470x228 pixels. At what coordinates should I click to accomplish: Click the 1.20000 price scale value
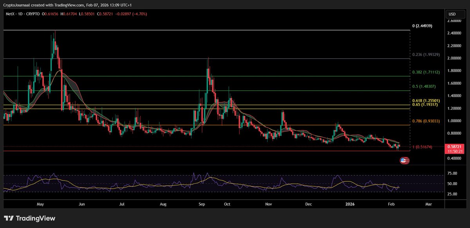tap(454, 109)
